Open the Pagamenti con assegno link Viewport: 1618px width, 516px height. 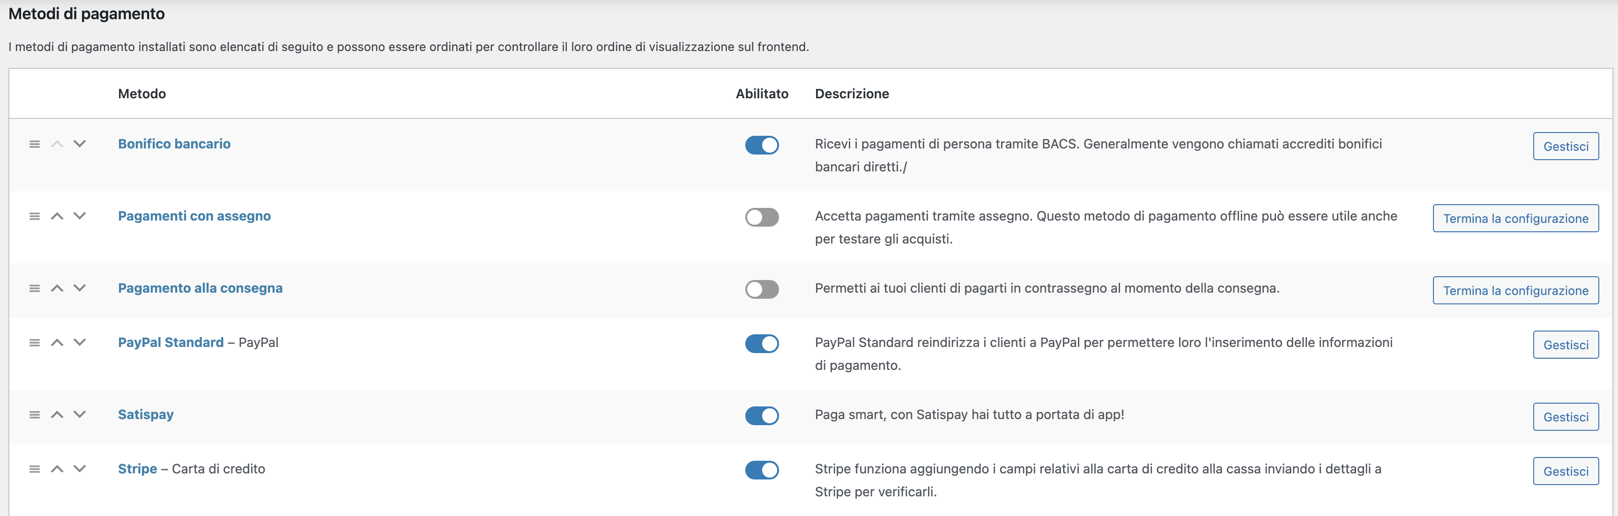coord(194,216)
